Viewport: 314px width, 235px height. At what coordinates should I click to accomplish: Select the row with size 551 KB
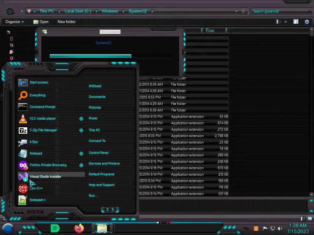[184, 194]
